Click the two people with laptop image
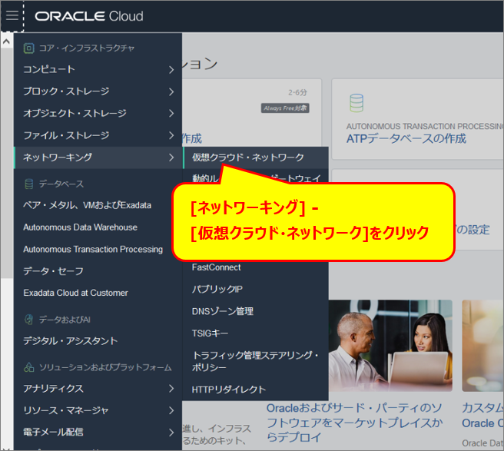This screenshot has height=451, width=504. [390, 346]
